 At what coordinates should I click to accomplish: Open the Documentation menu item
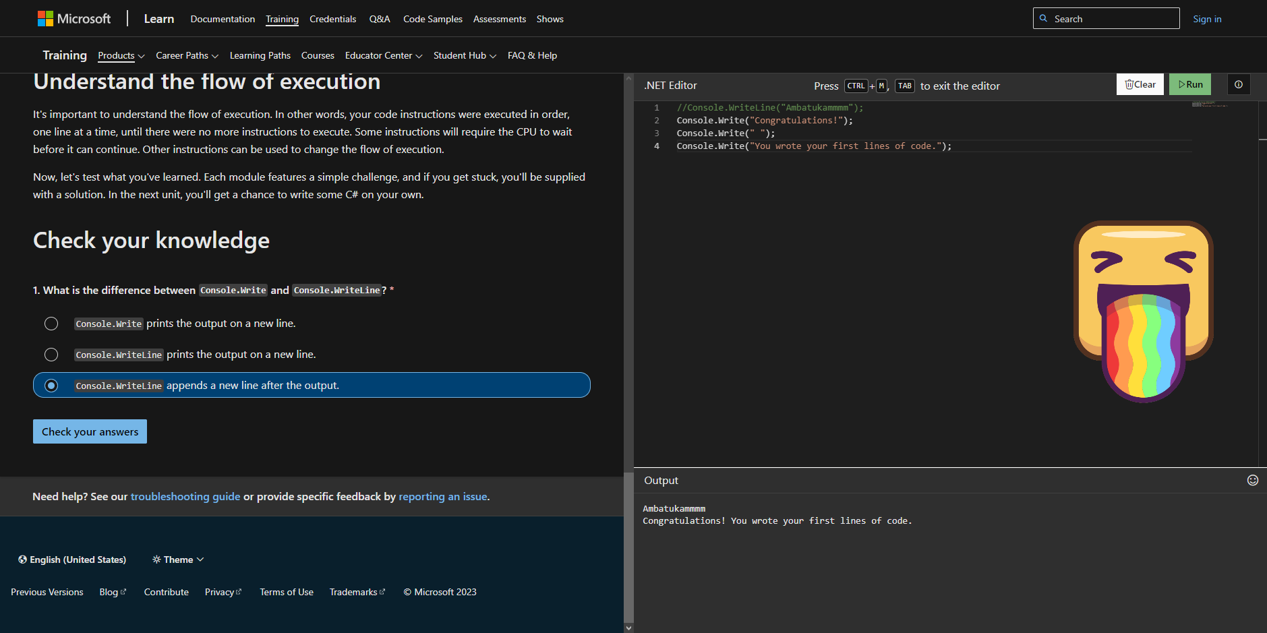(223, 19)
